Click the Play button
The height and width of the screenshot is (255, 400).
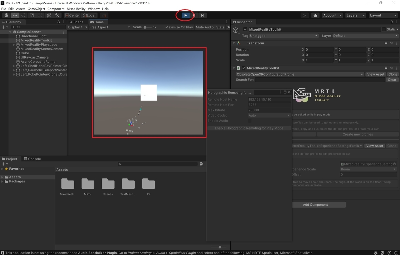tap(186, 15)
